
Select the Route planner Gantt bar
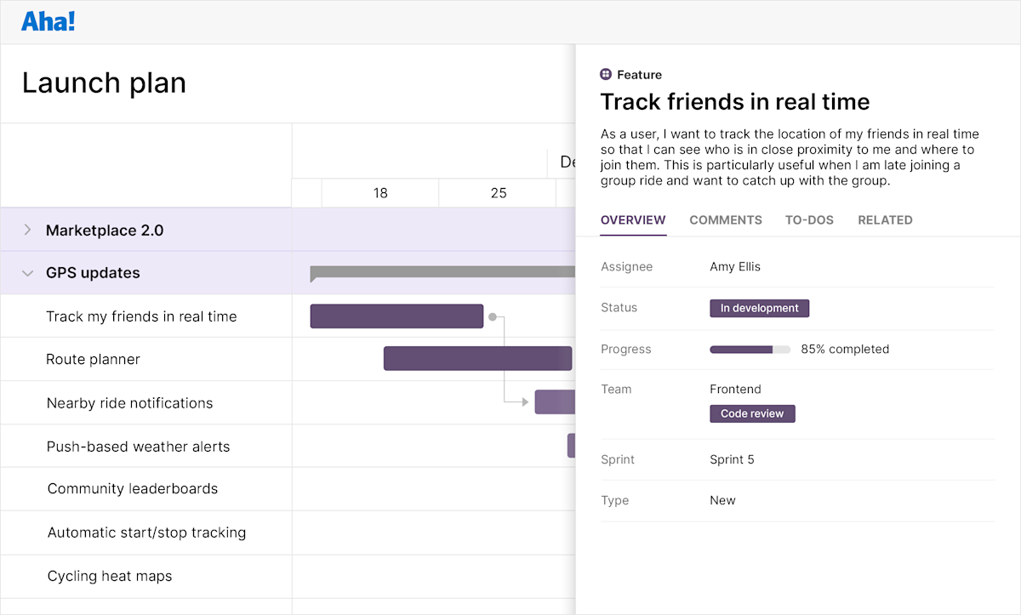pyautogui.click(x=477, y=358)
